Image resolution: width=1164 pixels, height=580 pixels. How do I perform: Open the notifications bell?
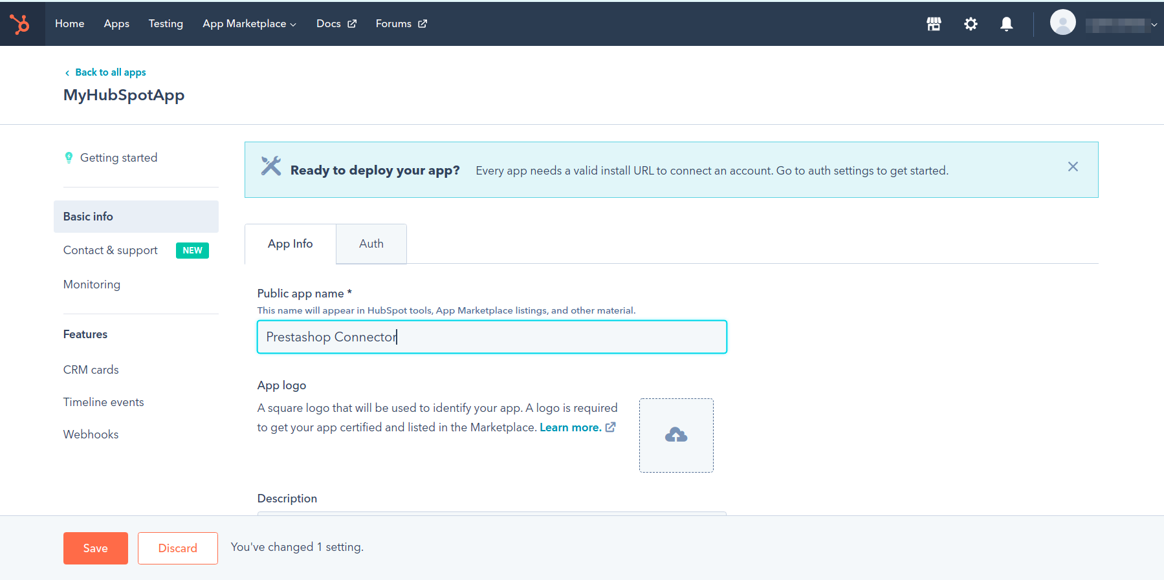[x=1006, y=24]
